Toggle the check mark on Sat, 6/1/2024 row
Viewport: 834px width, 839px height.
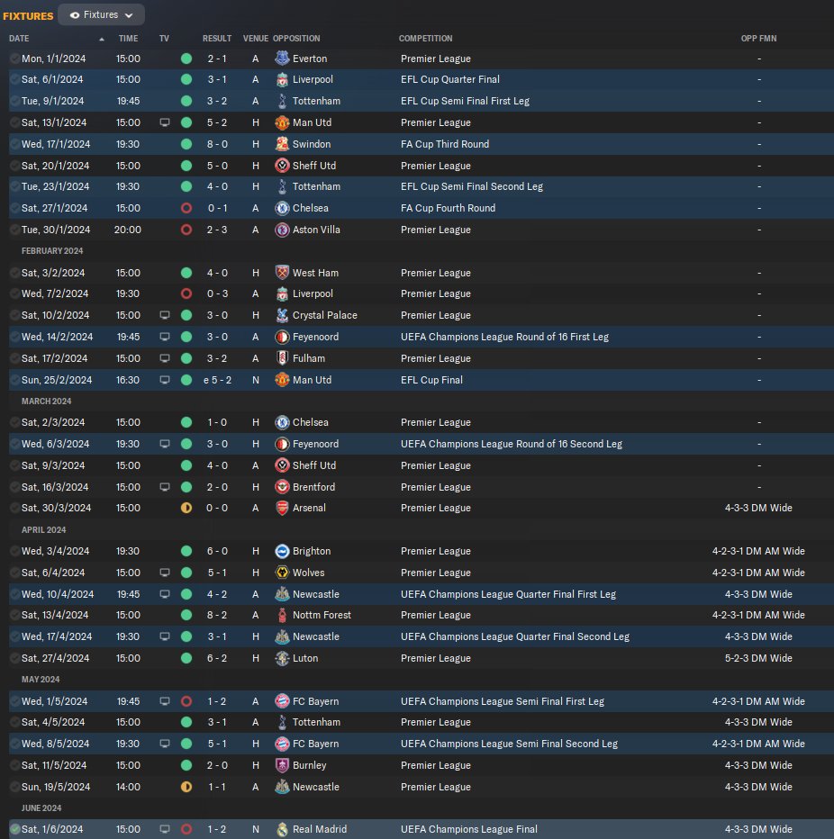[x=14, y=80]
